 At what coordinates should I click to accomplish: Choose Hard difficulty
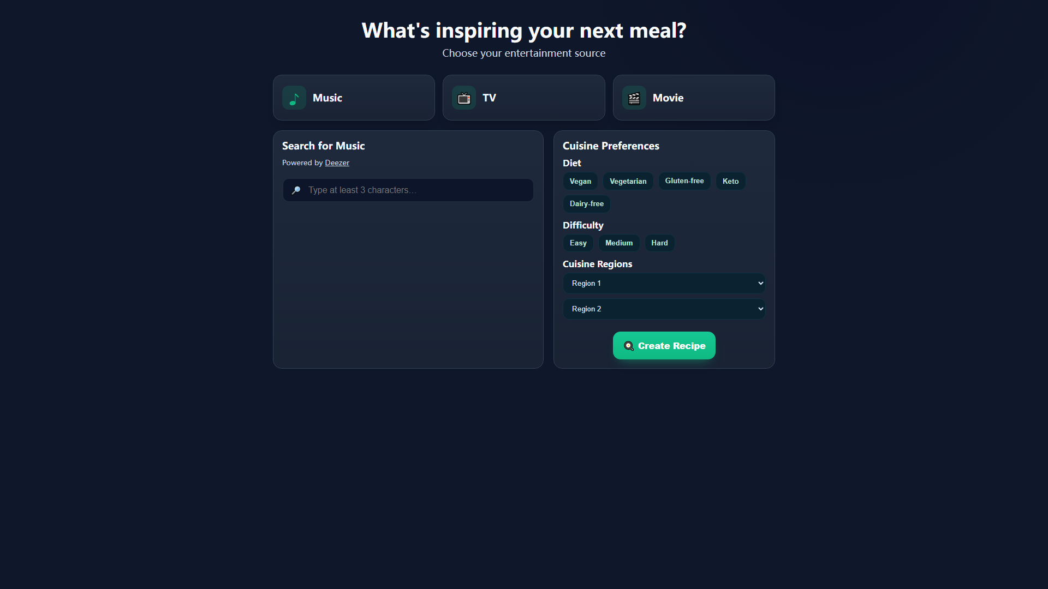pyautogui.click(x=659, y=243)
